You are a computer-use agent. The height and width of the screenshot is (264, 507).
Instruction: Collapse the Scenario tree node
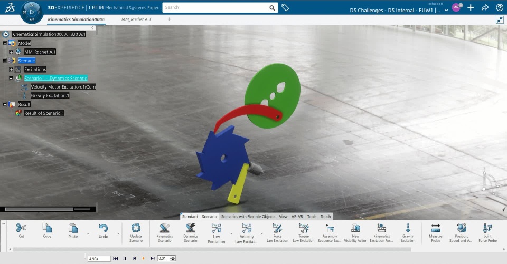[5, 61]
